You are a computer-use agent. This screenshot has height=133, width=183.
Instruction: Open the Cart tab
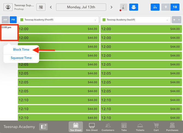click(x=156, y=127)
